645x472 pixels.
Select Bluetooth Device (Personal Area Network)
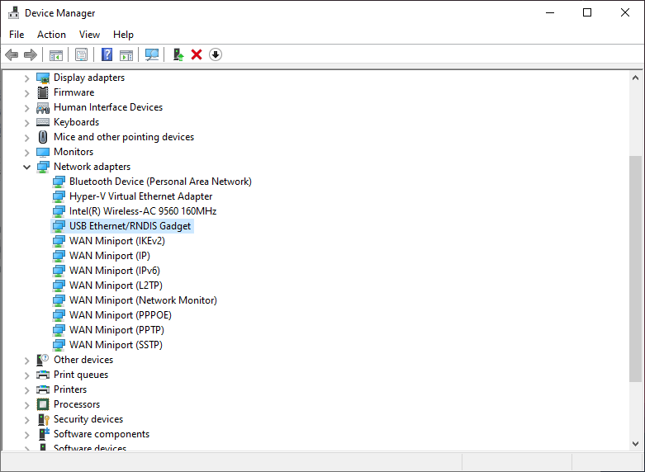pyautogui.click(x=160, y=182)
